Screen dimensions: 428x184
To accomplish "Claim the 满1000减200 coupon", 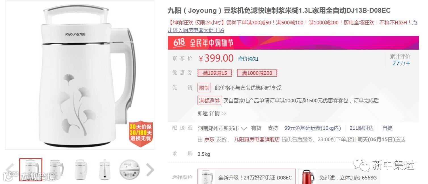I will [x=257, y=73].
